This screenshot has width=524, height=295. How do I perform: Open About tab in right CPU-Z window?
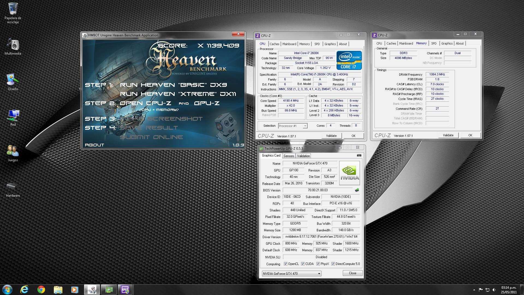point(460,43)
